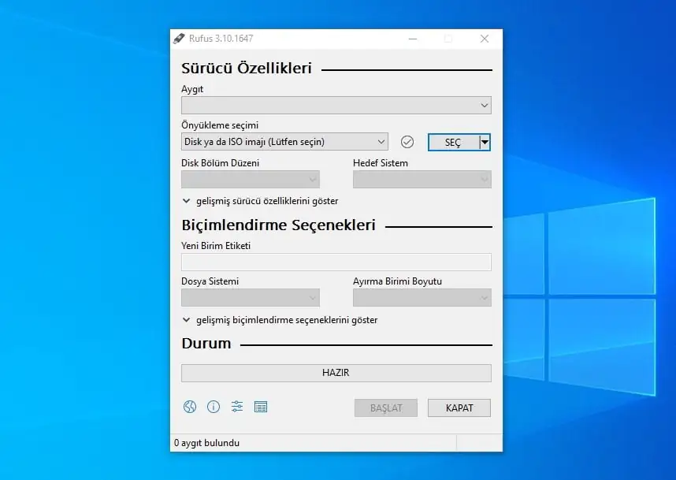Open the Disk Bölüm Düzeni dropdown
This screenshot has width=676, height=480.
click(x=250, y=179)
